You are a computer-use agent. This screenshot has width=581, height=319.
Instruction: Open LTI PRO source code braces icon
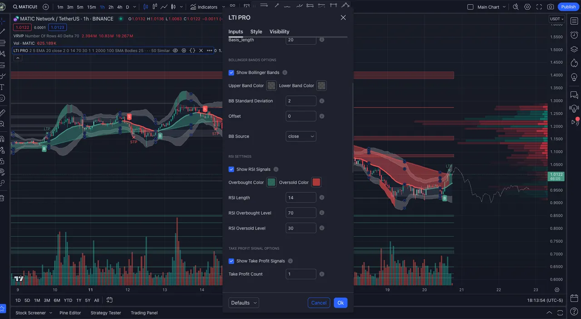click(x=192, y=51)
